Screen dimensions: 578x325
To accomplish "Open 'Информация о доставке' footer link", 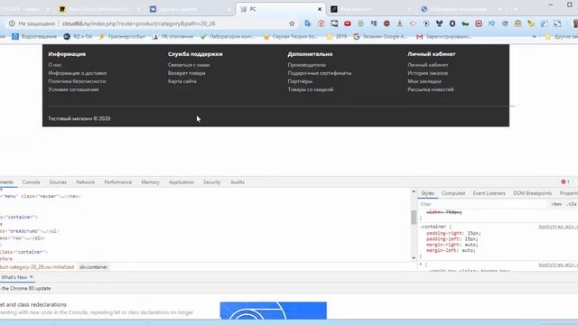I will tap(78, 73).
